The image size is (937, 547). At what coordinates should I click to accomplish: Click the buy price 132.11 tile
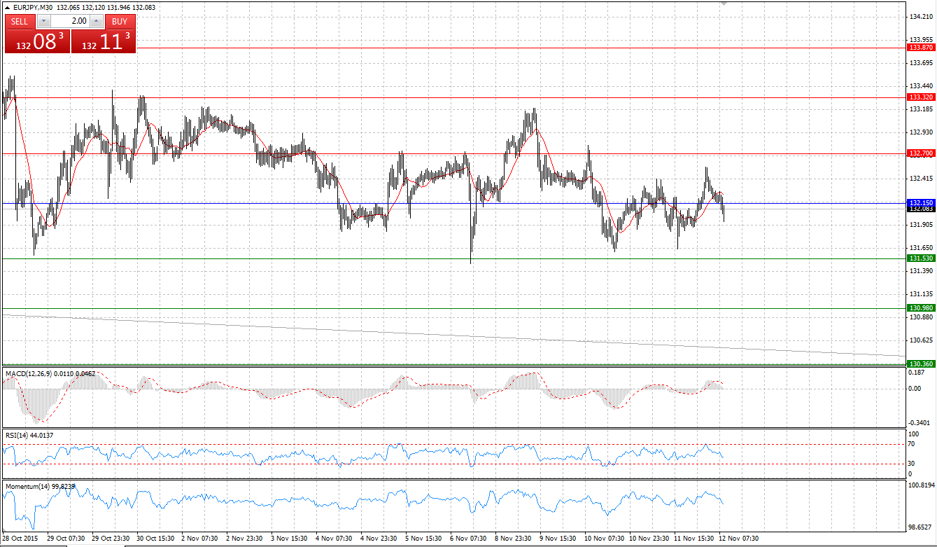[x=103, y=41]
